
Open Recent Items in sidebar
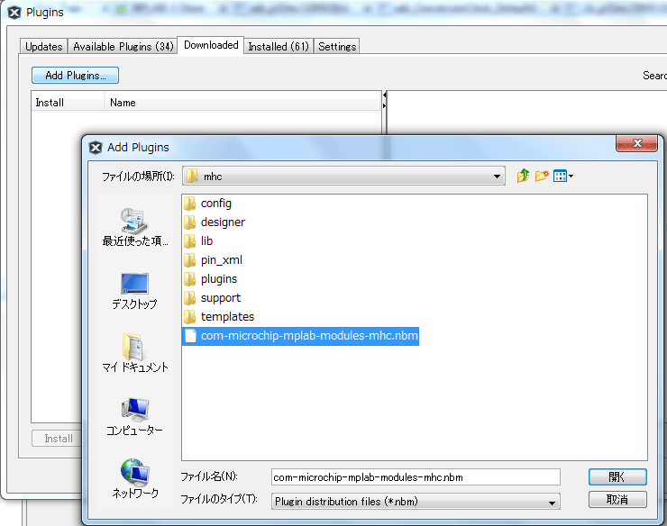(x=134, y=226)
